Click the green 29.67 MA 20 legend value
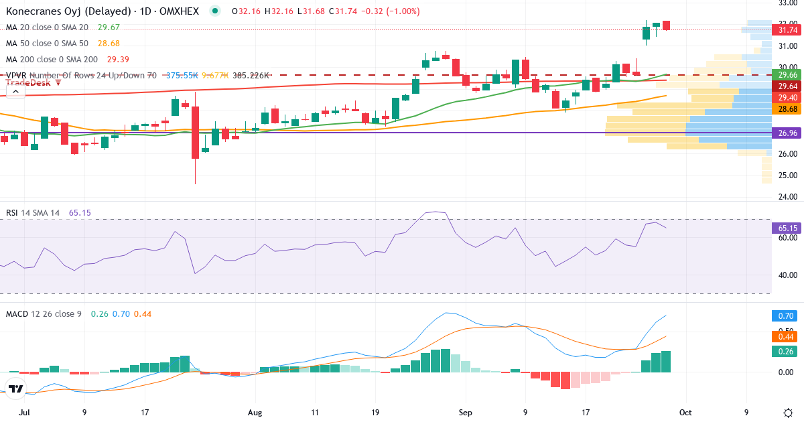The height and width of the screenshot is (422, 804). pos(109,27)
